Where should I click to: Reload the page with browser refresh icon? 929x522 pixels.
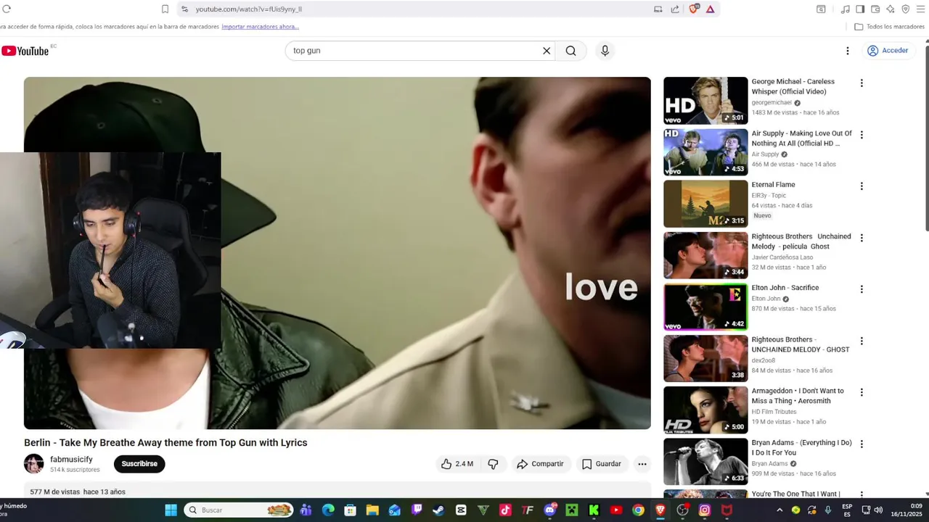pos(7,9)
